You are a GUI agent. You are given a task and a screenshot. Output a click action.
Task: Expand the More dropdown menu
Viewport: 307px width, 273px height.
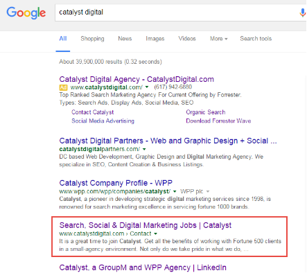[218, 39]
